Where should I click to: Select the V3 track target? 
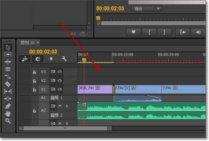click(x=44, y=72)
